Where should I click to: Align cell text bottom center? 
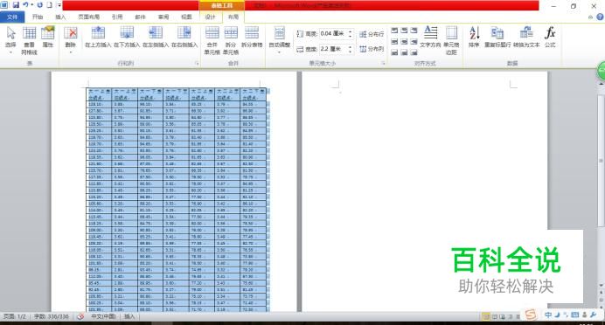pos(404,52)
